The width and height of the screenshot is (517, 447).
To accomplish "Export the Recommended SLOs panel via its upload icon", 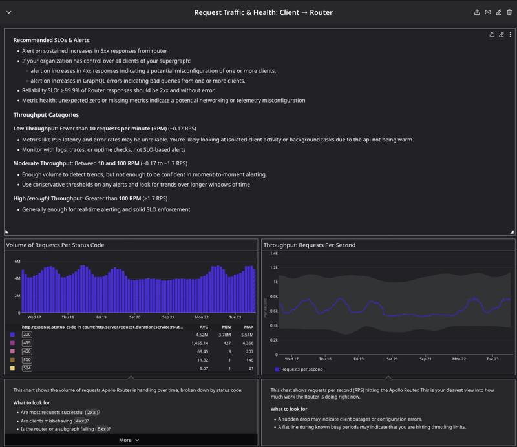I will (x=492, y=35).
